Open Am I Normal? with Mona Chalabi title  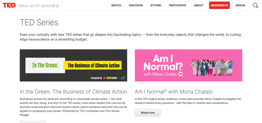(x=174, y=92)
